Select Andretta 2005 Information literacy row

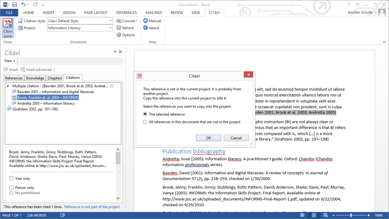pyautogui.click(x=43, y=103)
